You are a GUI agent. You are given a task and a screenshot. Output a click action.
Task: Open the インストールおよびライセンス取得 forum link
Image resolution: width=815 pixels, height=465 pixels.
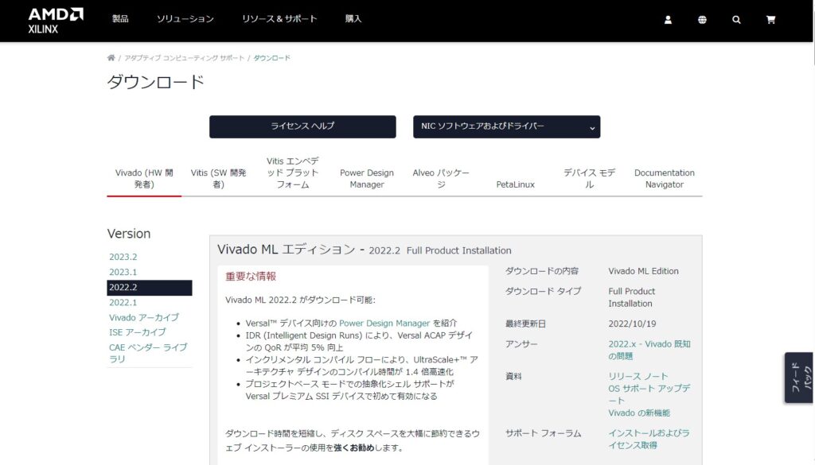(649, 439)
